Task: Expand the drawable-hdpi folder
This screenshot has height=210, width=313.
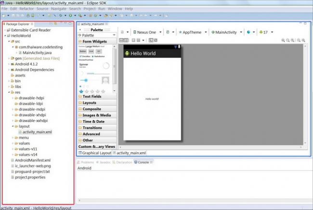Action: (x=13, y=98)
